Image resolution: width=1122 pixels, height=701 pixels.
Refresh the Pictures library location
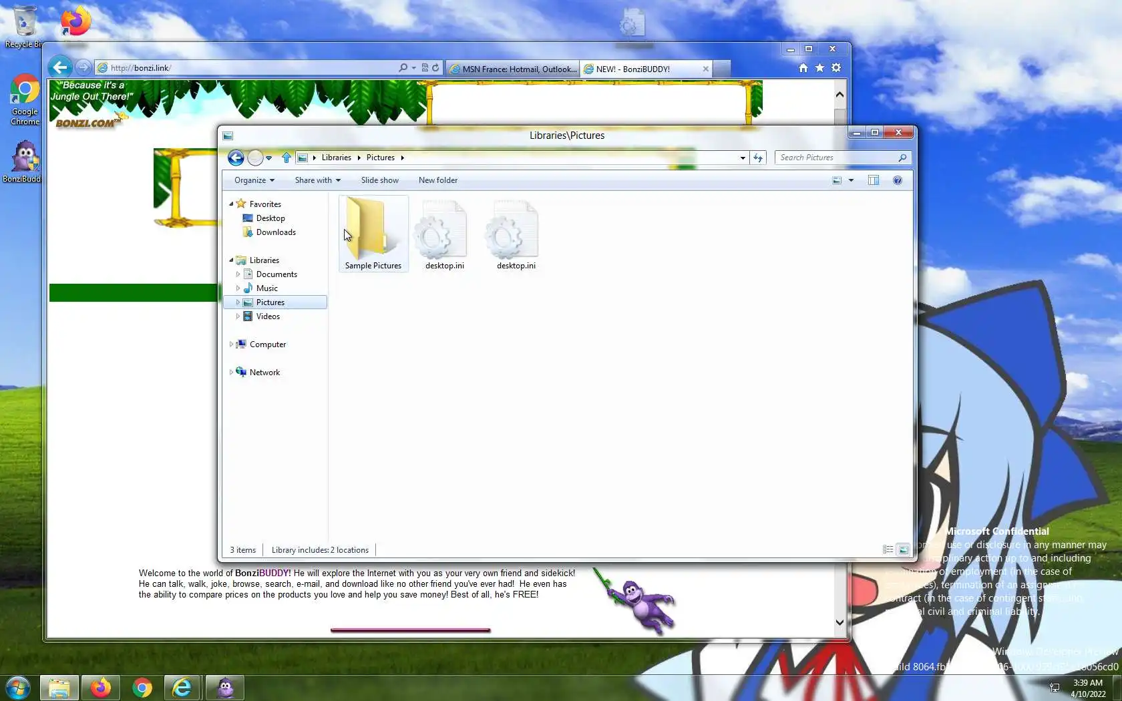pos(758,158)
